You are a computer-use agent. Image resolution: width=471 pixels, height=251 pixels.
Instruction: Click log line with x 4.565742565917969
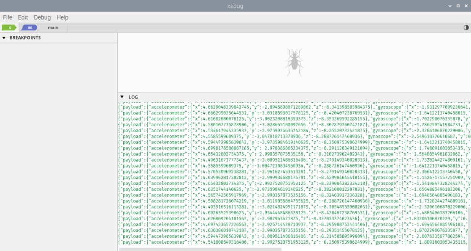tap(294, 195)
